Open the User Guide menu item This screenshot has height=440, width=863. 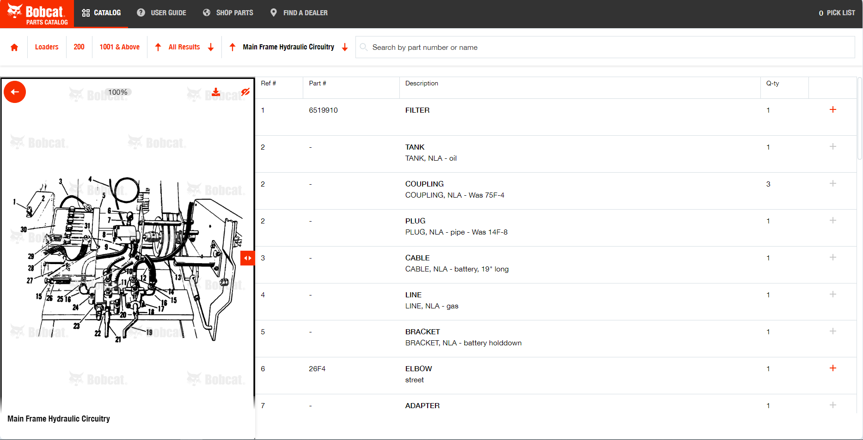coord(162,13)
